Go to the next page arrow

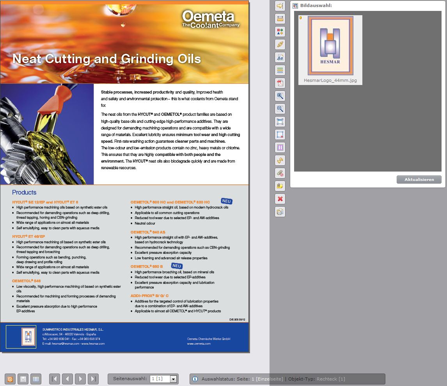pos(80,379)
